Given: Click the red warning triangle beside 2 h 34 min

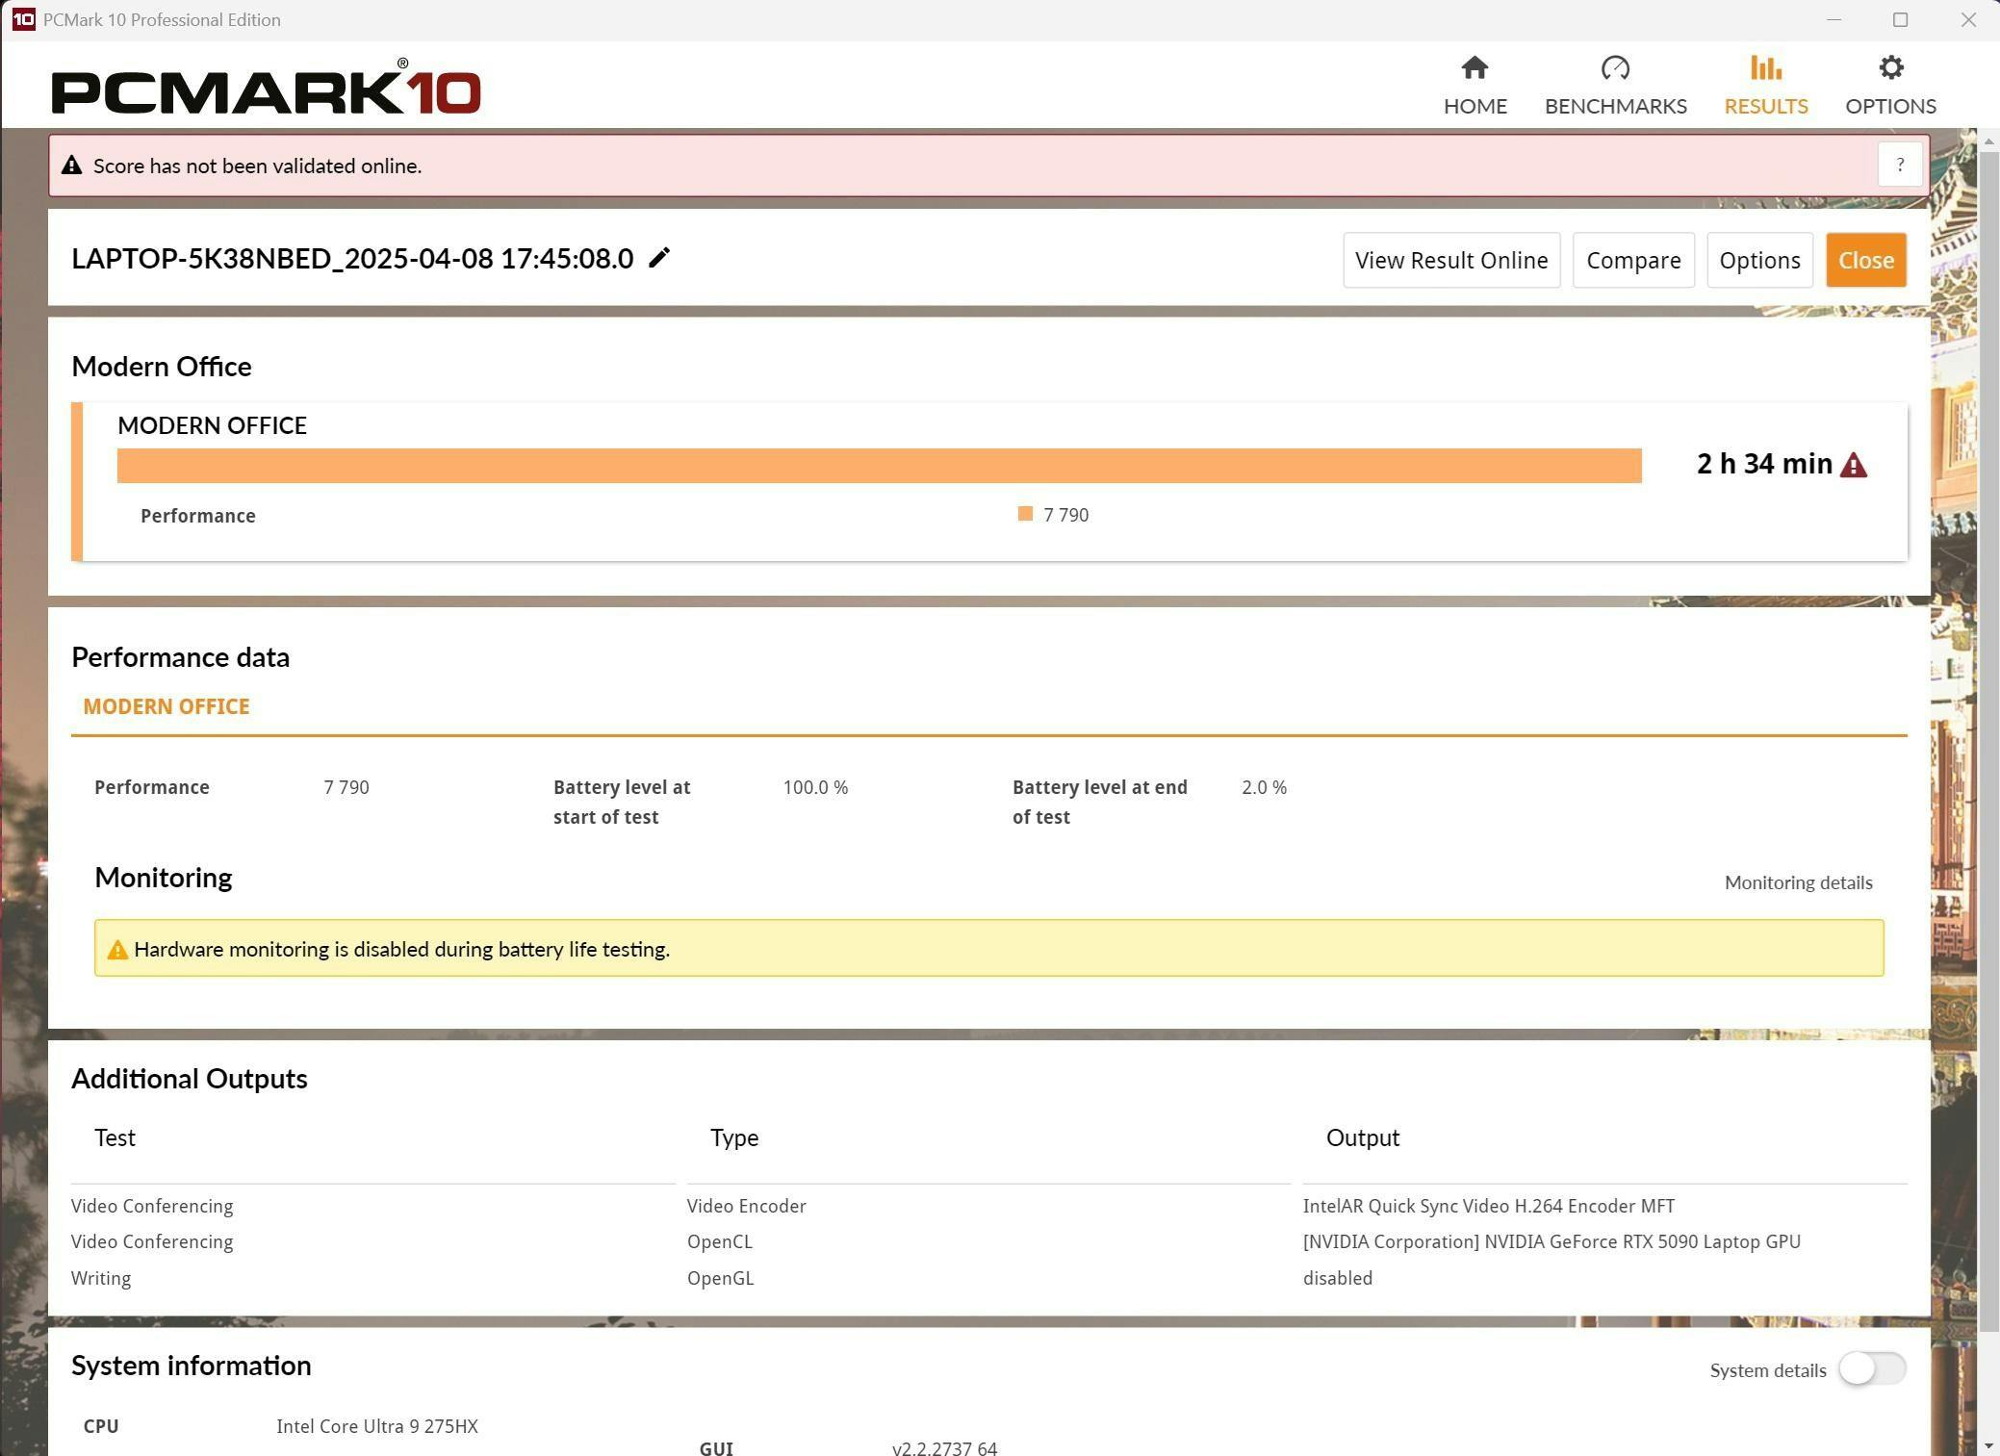Looking at the screenshot, I should (x=1854, y=466).
